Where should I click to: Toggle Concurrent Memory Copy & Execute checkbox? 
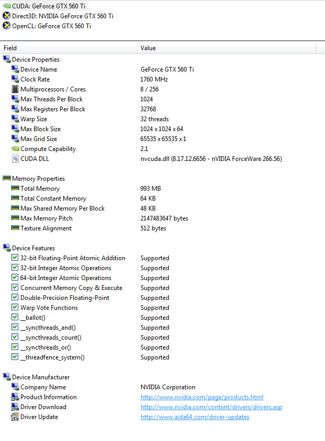[x=15, y=287]
